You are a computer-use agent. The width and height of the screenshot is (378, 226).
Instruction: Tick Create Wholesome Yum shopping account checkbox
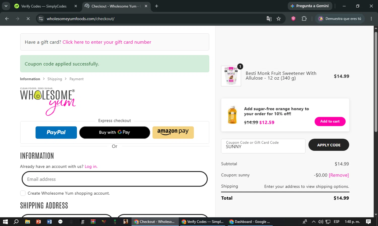(x=23, y=193)
